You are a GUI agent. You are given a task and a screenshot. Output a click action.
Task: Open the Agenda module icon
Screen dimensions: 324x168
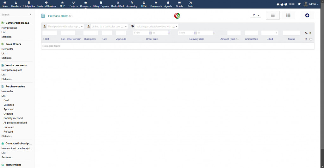(168, 3)
